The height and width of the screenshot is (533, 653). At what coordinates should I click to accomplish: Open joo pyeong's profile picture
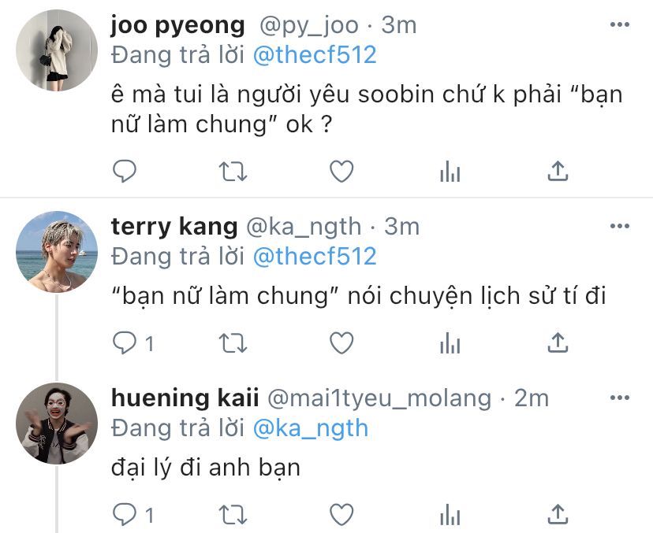pos(57,51)
